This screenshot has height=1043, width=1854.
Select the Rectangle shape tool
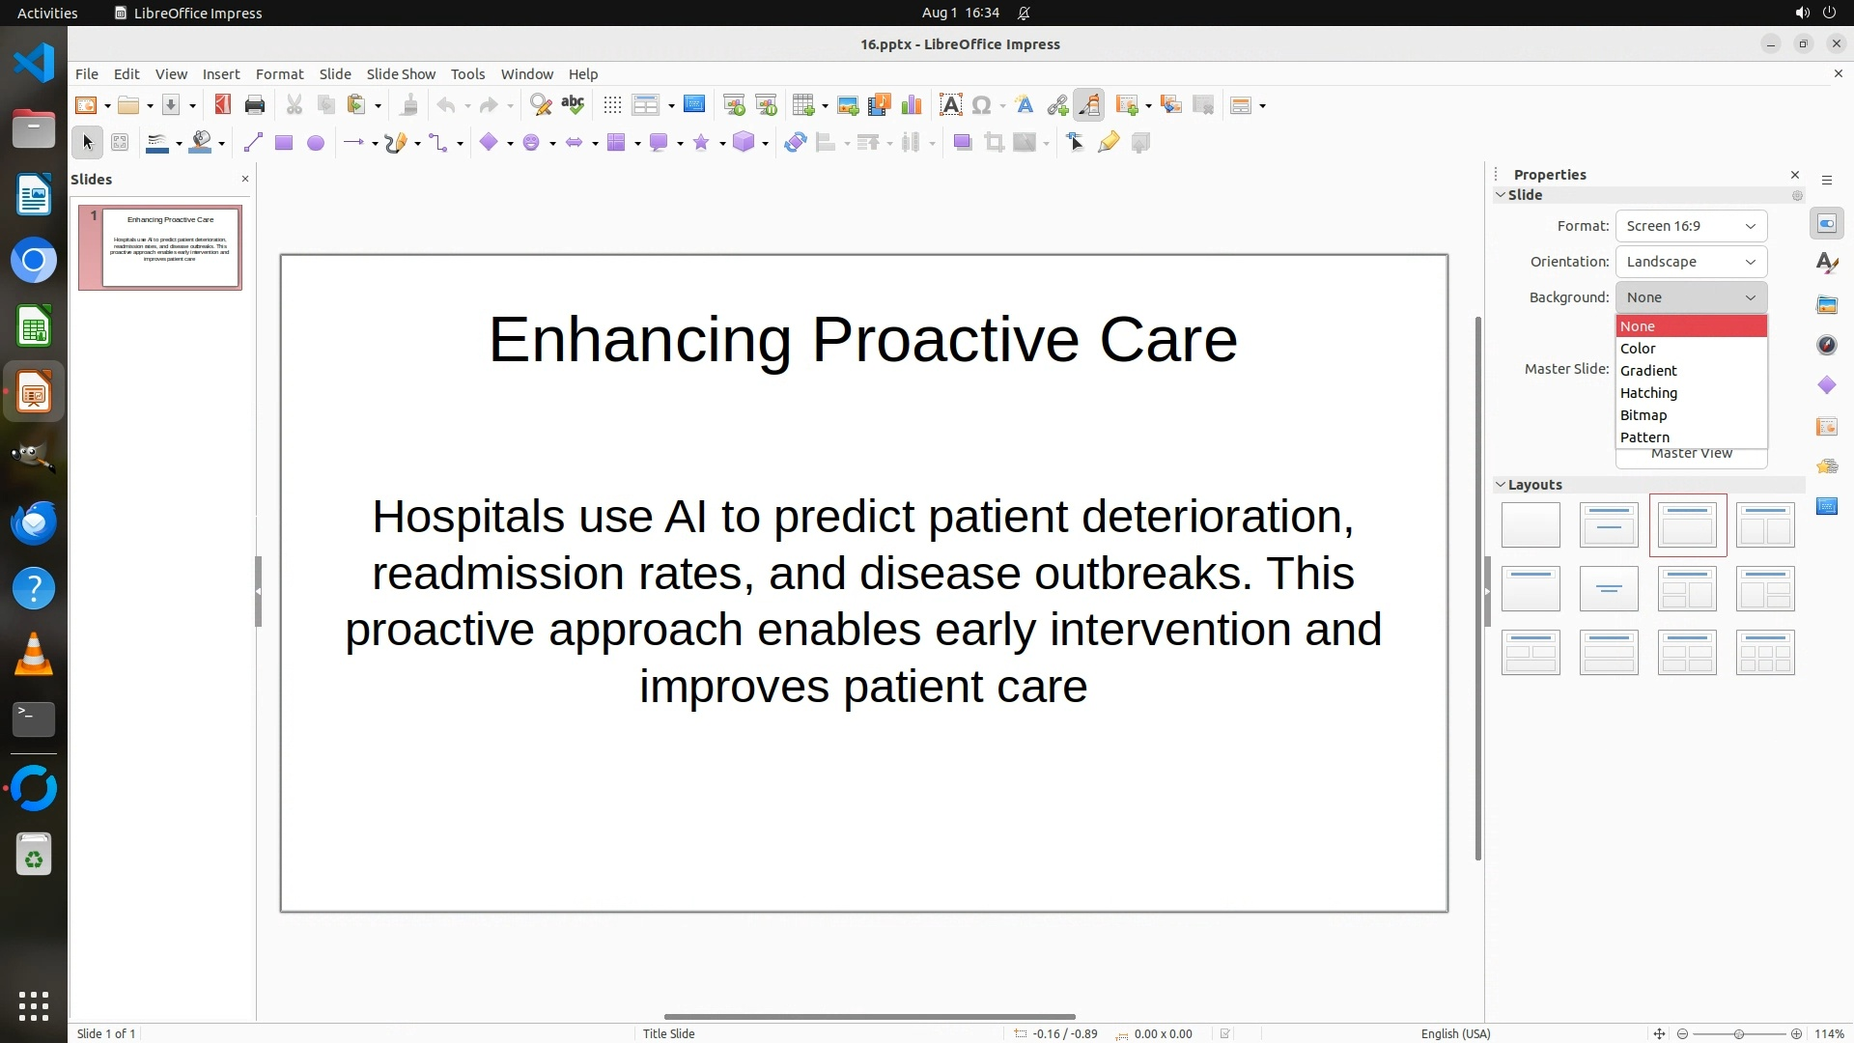coord(284,143)
